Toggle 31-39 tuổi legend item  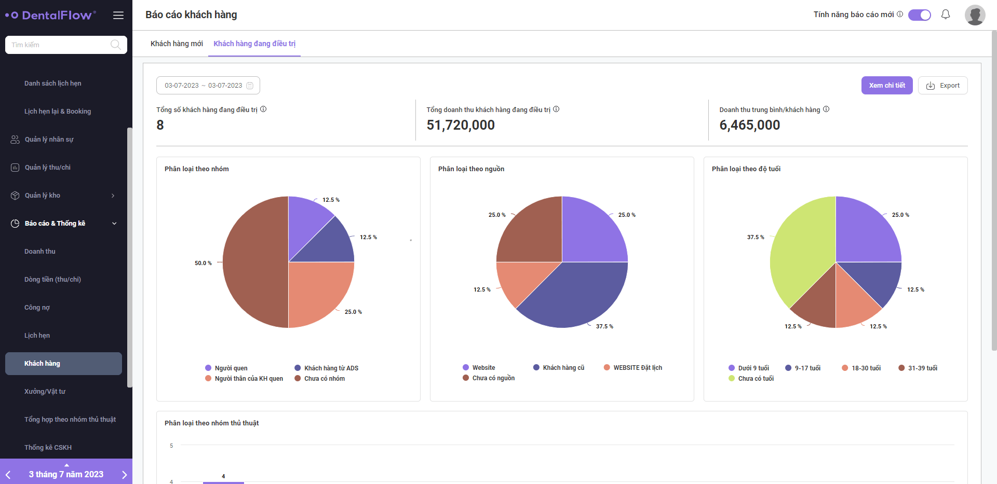point(918,368)
